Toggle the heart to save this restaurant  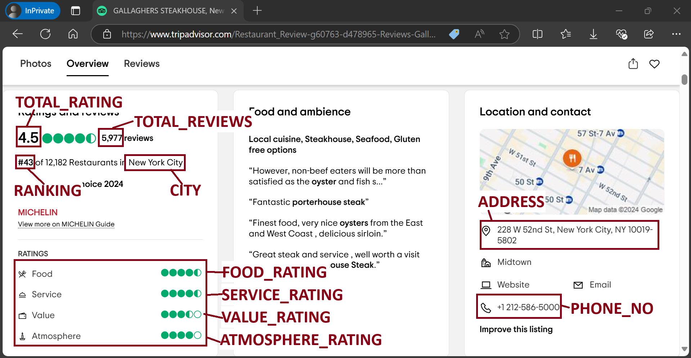(x=655, y=64)
